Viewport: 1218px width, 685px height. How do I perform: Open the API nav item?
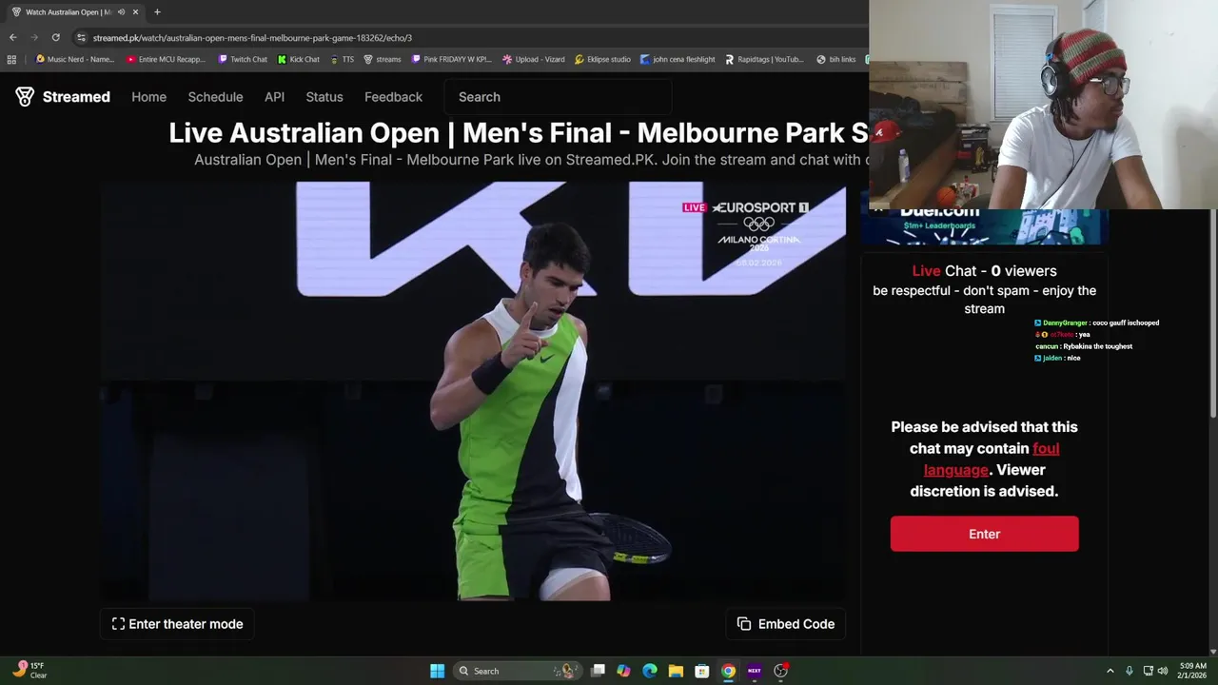[x=274, y=97]
